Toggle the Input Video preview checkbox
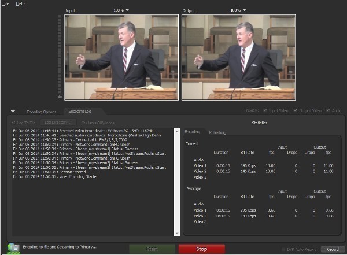This screenshot has width=347, height=255. (265, 110)
